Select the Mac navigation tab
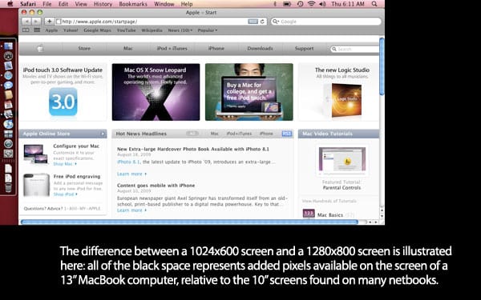Image resolution: width=481 pixels, height=300 pixels. tap(128, 48)
